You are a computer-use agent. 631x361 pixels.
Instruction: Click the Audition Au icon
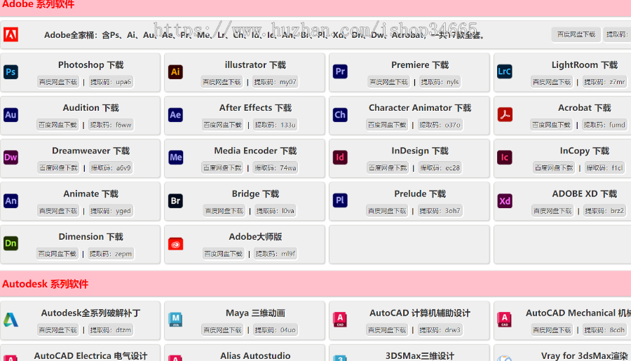(11, 115)
